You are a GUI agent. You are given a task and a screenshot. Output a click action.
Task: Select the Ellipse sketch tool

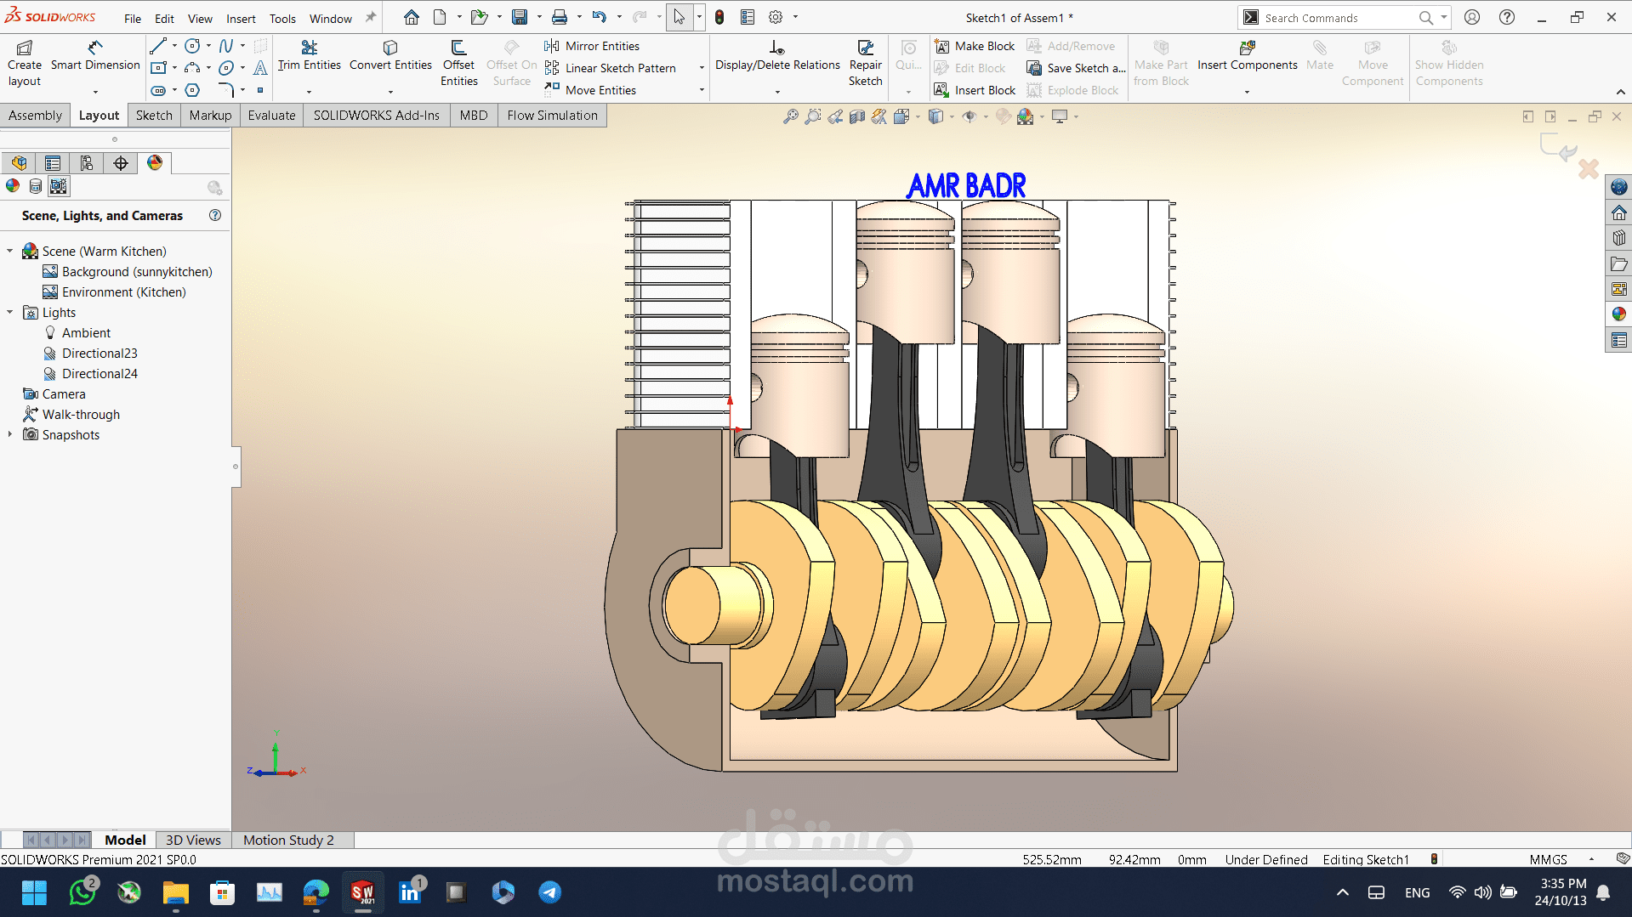pos(225,68)
